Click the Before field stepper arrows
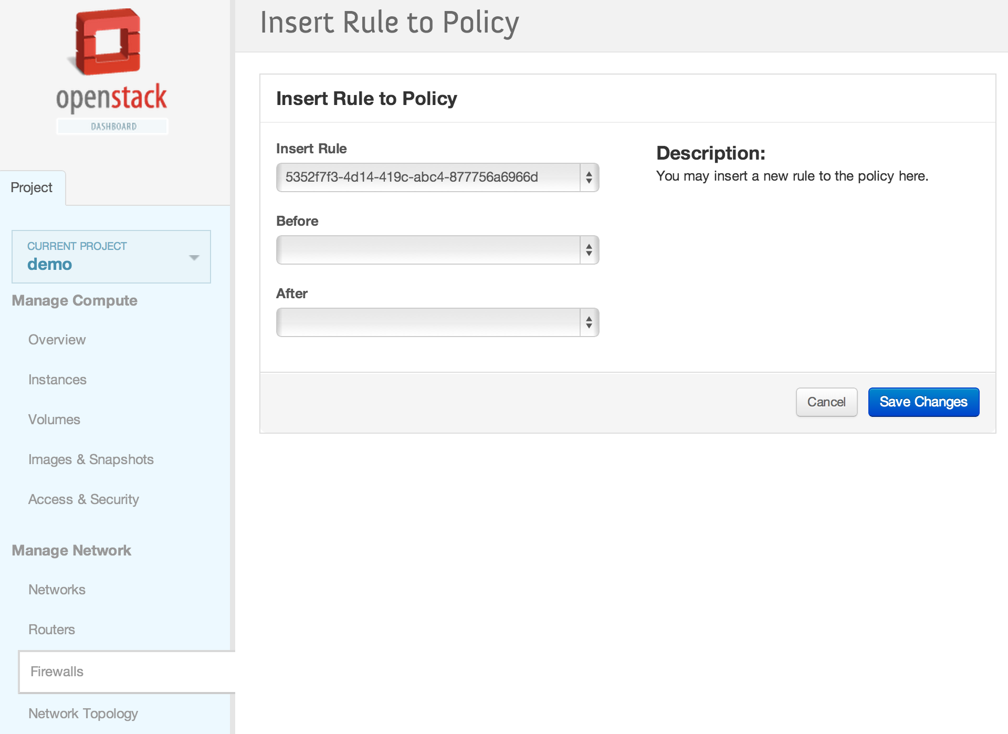The image size is (1008, 734). click(x=589, y=250)
